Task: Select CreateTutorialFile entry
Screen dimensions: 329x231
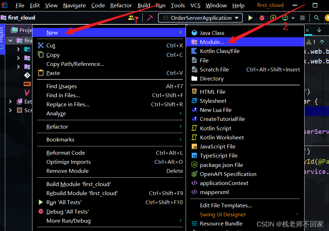Action: (245, 119)
